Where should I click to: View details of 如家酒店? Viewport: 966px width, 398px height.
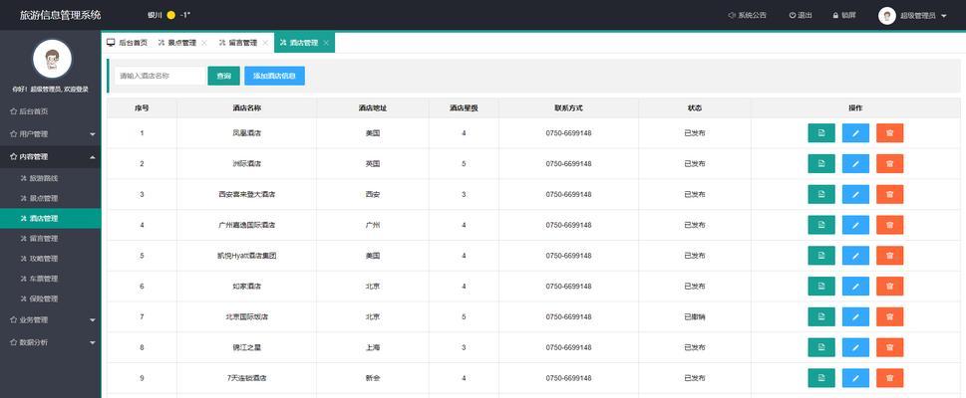click(x=821, y=286)
